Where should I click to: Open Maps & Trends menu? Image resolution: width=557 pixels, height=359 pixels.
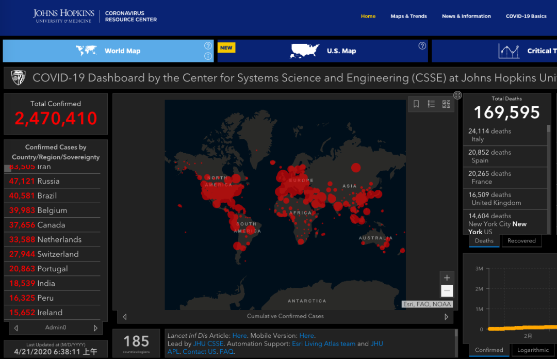tap(408, 16)
